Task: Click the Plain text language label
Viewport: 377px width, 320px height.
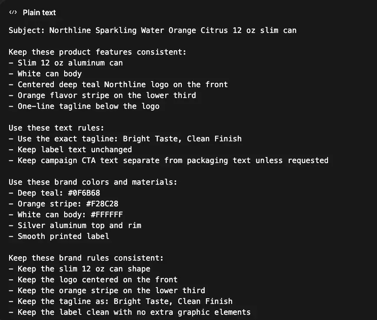Action: click(x=39, y=13)
